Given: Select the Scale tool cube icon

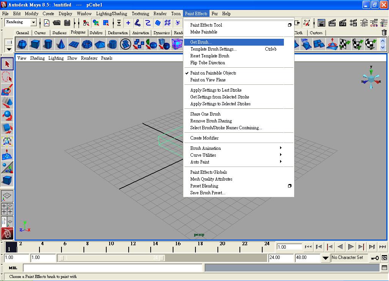Looking at the screenshot, I should (7, 129).
